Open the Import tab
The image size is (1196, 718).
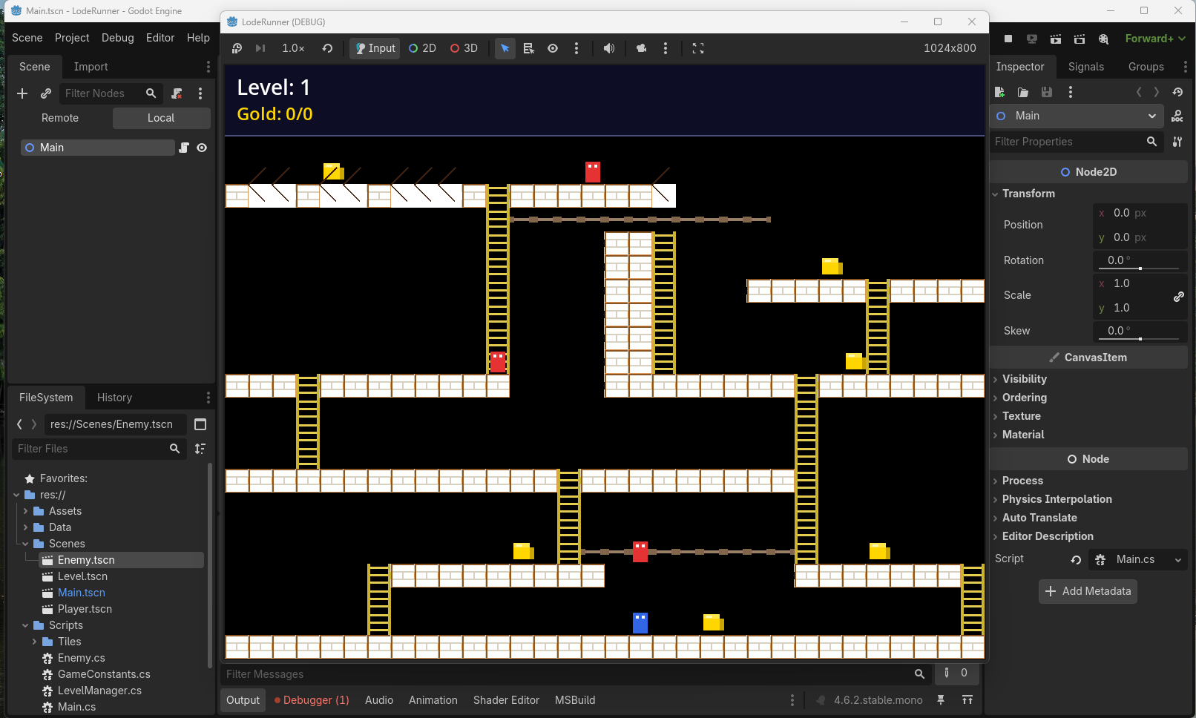(x=91, y=67)
